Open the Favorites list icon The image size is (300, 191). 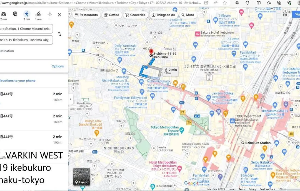269,3
